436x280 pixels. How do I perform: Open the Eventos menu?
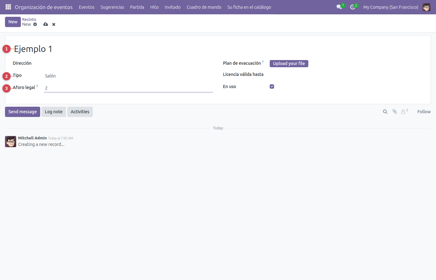(x=87, y=7)
